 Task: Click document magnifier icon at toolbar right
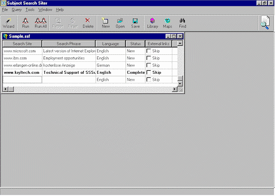tap(265, 23)
